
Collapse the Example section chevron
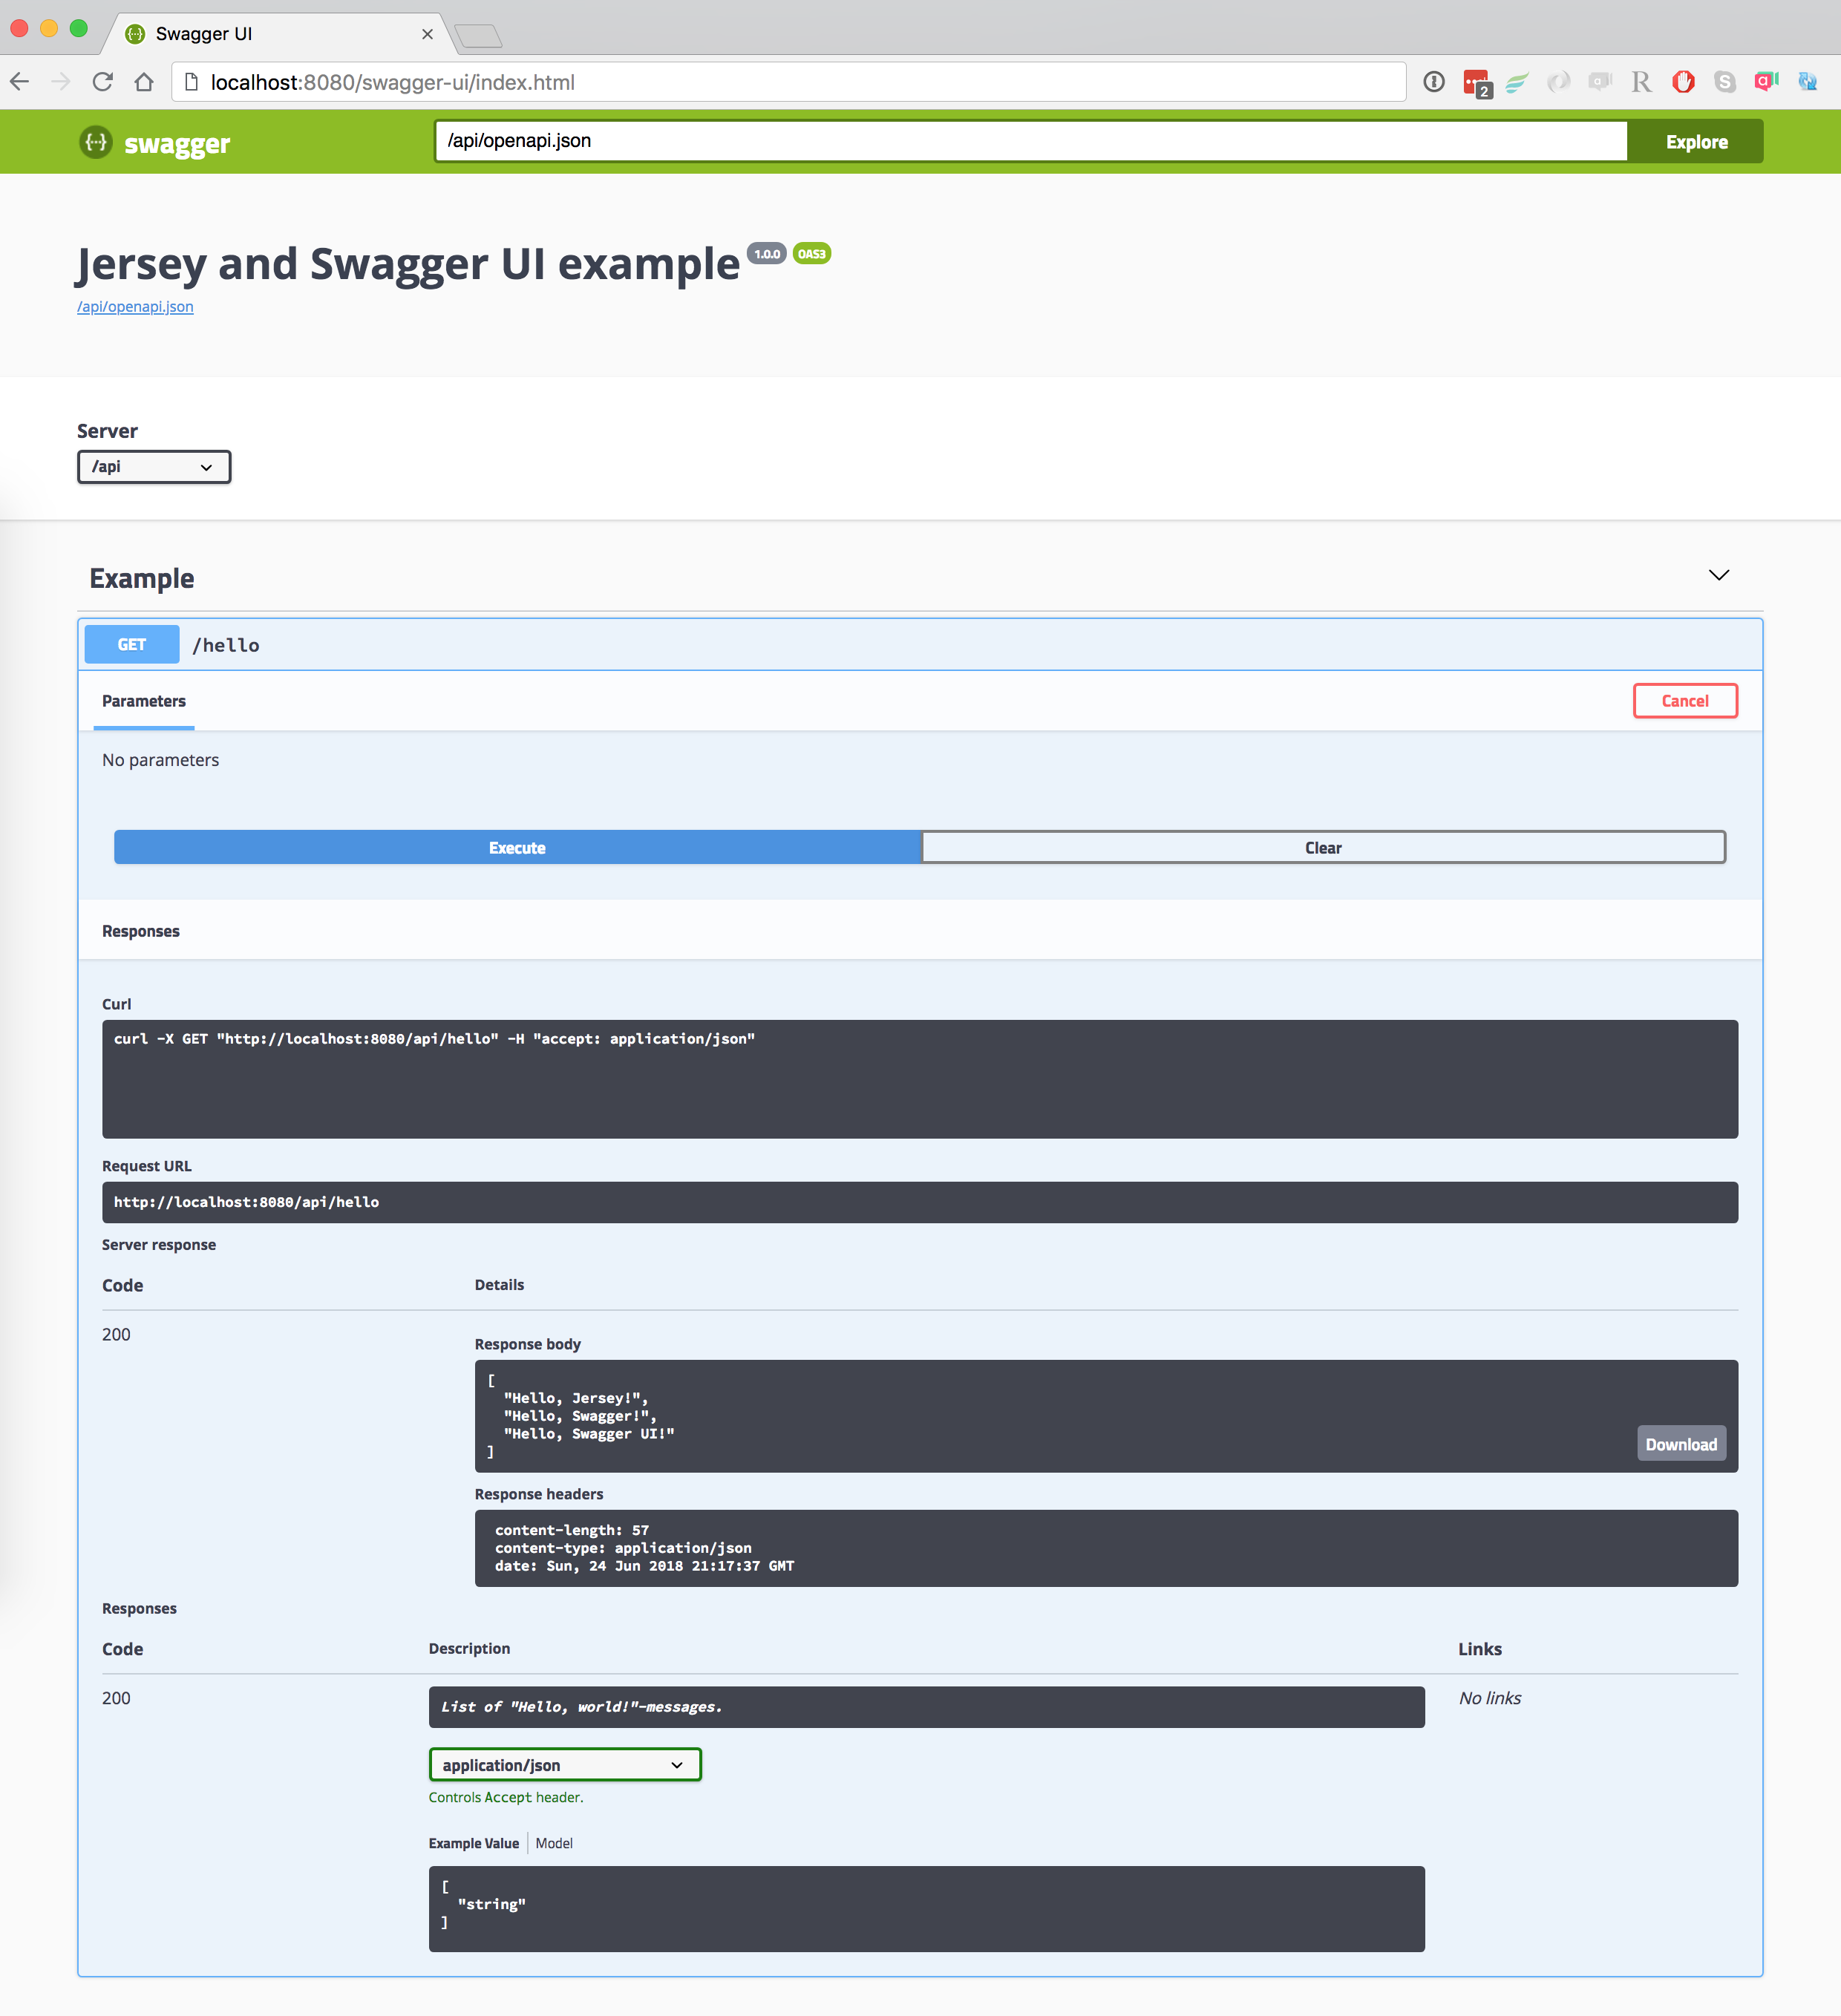click(1718, 575)
